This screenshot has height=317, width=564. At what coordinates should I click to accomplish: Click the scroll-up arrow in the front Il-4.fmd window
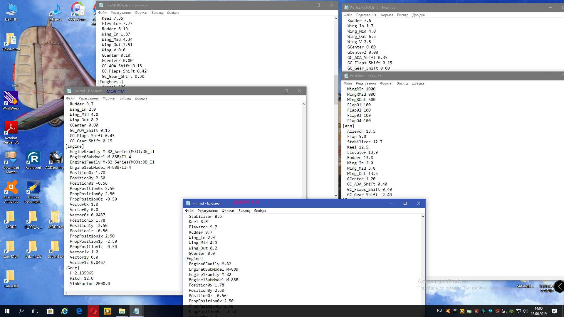click(x=423, y=217)
